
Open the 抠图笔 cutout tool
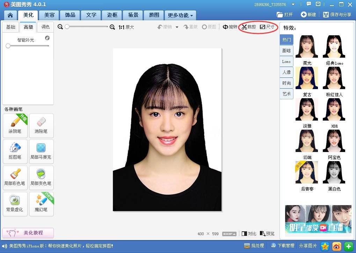click(x=15, y=151)
